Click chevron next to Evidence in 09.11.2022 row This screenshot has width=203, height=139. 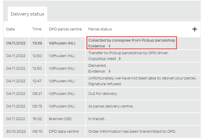click(x=109, y=46)
